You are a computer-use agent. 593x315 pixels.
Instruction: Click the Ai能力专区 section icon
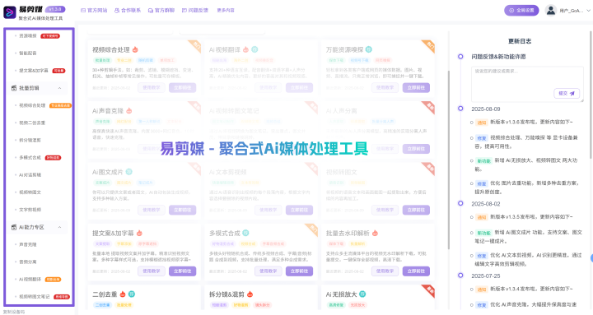click(x=14, y=227)
